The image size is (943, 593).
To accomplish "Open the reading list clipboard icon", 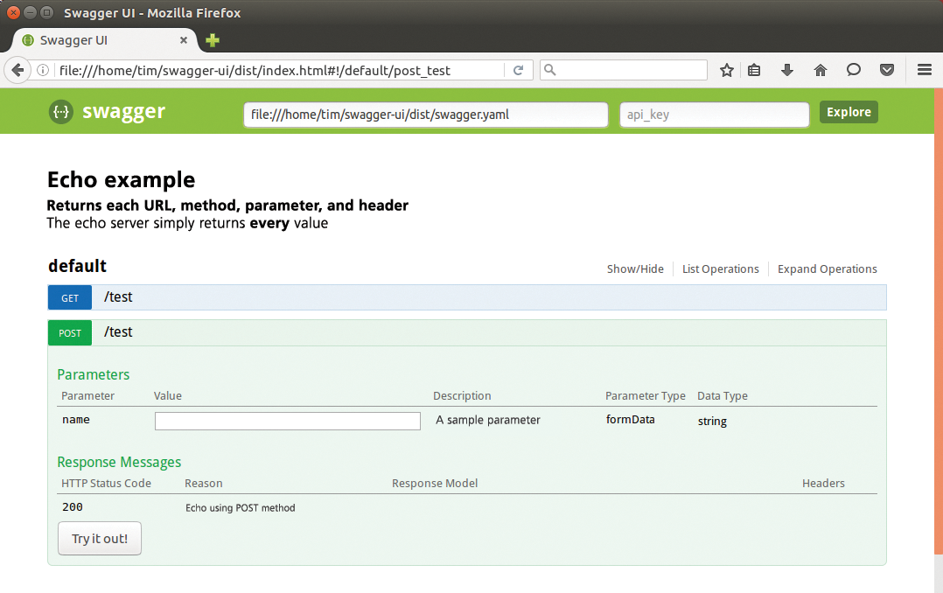I will [x=754, y=70].
